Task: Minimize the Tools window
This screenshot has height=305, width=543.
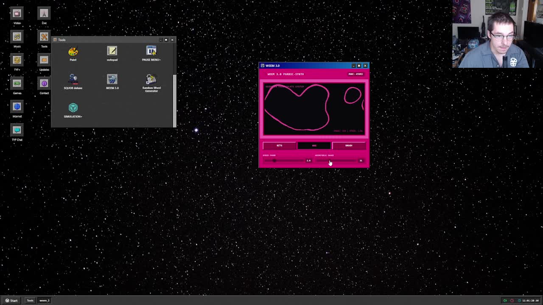Action: [x=161, y=40]
